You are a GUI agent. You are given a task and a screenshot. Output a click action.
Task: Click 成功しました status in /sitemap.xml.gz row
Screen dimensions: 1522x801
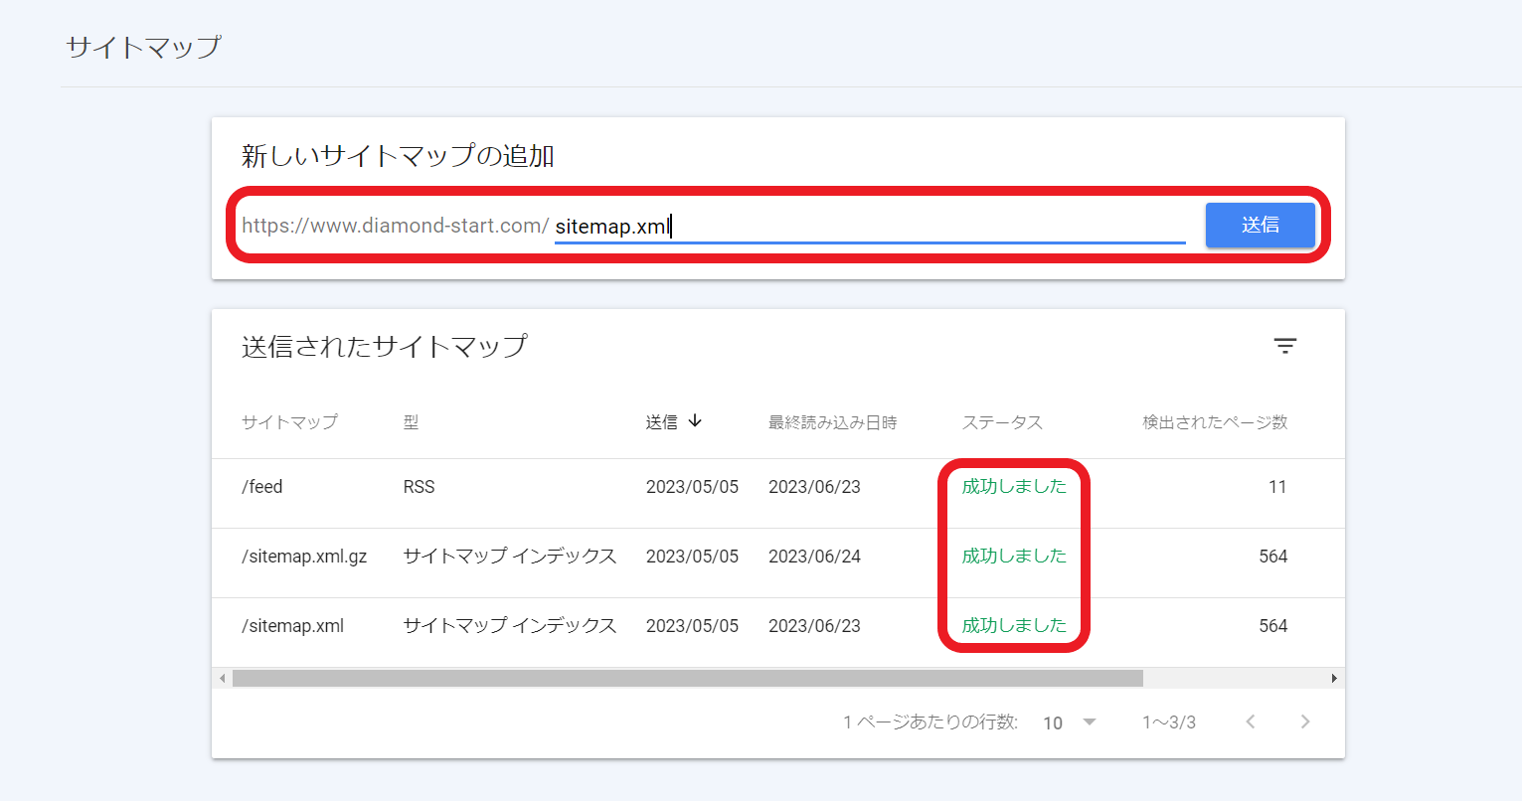pos(1014,556)
